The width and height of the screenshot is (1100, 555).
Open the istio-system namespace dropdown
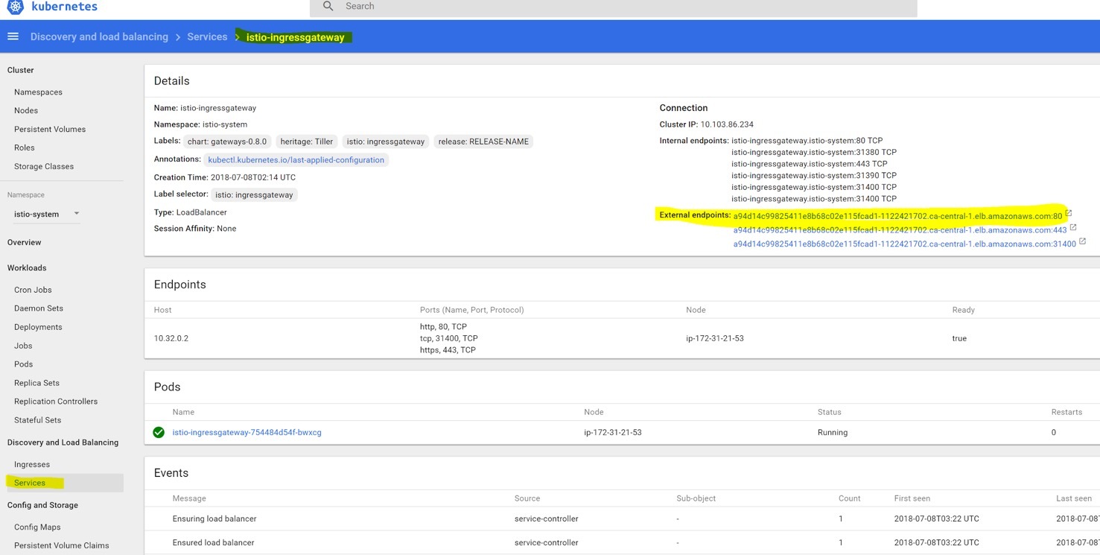(x=46, y=214)
